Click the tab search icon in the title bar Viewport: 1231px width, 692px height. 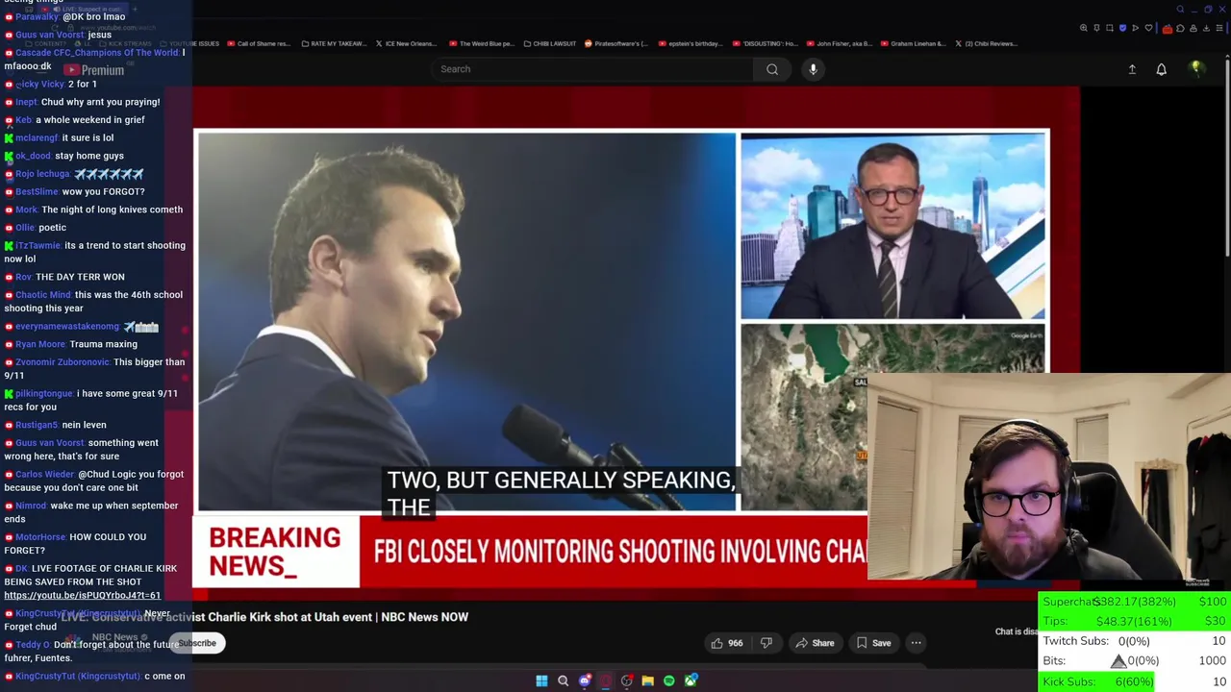click(x=1180, y=10)
